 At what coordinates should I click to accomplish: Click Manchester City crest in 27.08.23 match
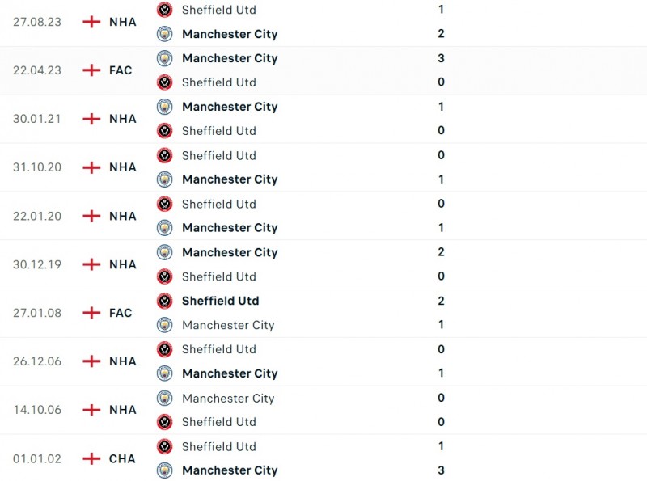pyautogui.click(x=165, y=34)
